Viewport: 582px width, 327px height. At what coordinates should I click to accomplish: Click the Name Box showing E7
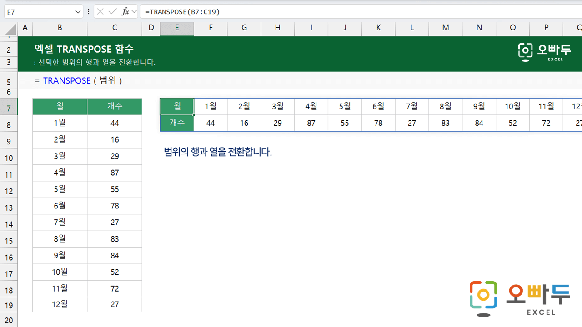pos(39,12)
